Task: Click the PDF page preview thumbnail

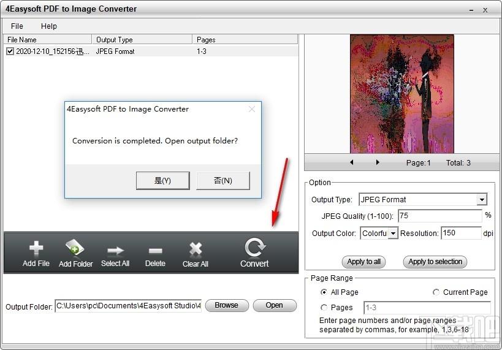Action: pyautogui.click(x=402, y=94)
